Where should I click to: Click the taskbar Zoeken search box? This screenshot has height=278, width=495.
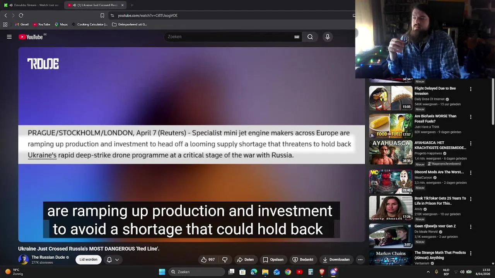pyautogui.click(x=196, y=272)
